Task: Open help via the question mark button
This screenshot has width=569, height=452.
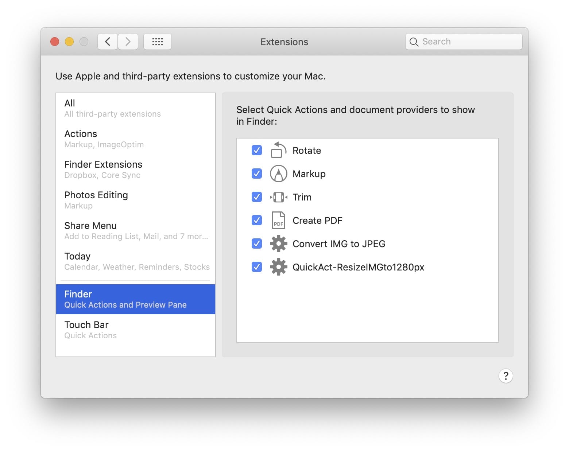Action: [x=506, y=376]
